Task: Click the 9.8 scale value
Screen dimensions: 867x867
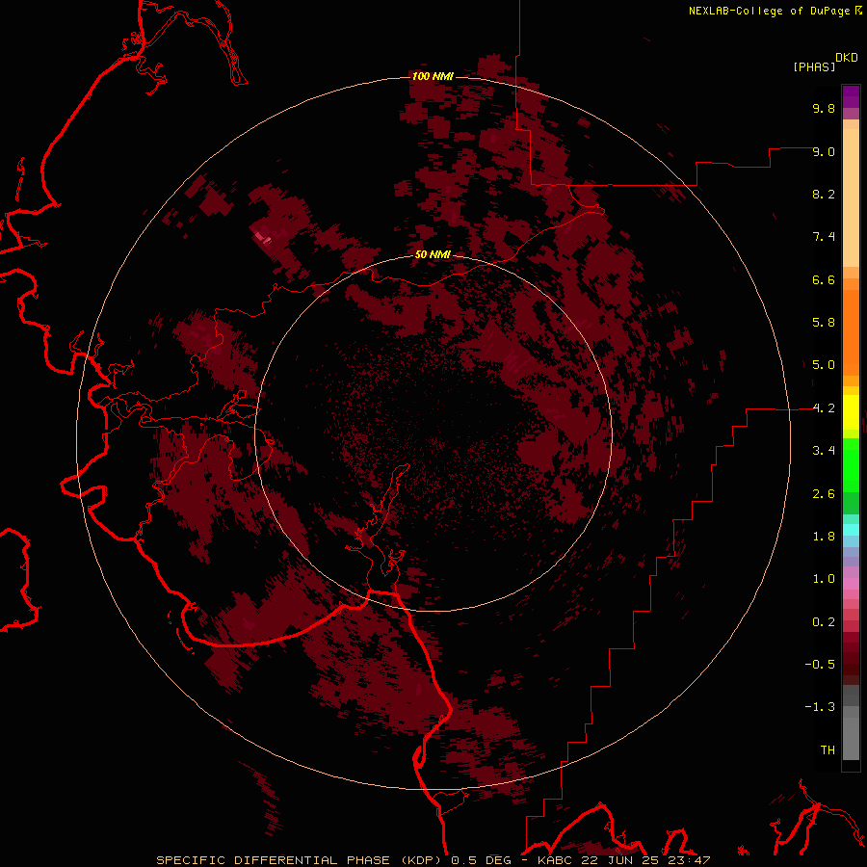Action: click(824, 108)
